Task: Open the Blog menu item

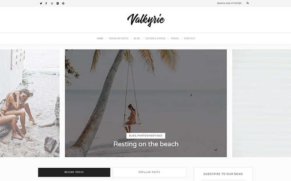Action: (x=137, y=39)
